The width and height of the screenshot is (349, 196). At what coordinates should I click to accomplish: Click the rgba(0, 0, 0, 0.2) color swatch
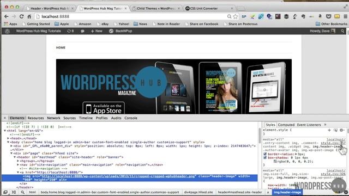click(x=275, y=161)
